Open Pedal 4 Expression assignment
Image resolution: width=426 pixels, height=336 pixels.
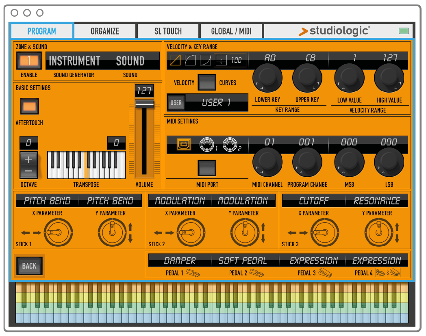[x=377, y=260]
